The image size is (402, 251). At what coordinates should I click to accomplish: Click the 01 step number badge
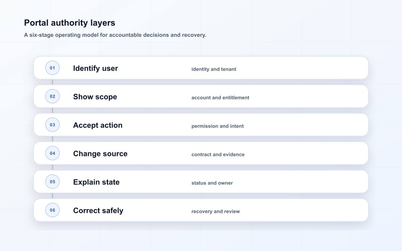52,68
